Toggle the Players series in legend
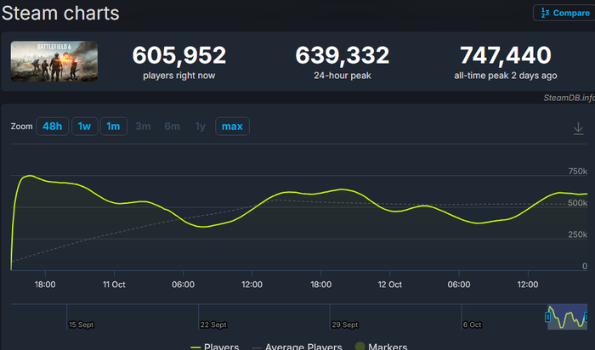The height and width of the screenshot is (350, 595). pos(214,347)
